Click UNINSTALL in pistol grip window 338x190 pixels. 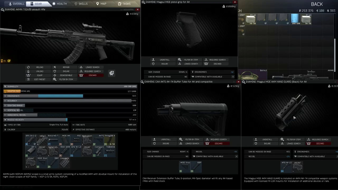163,60
